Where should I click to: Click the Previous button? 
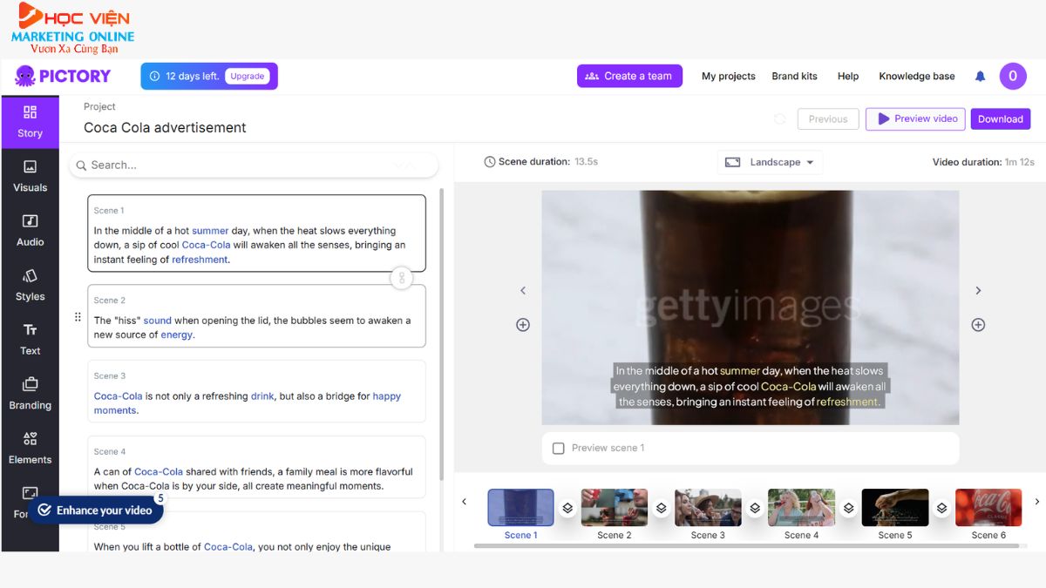tap(828, 119)
